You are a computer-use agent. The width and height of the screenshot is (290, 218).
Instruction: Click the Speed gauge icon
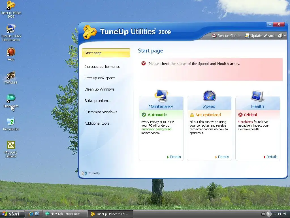point(209,96)
